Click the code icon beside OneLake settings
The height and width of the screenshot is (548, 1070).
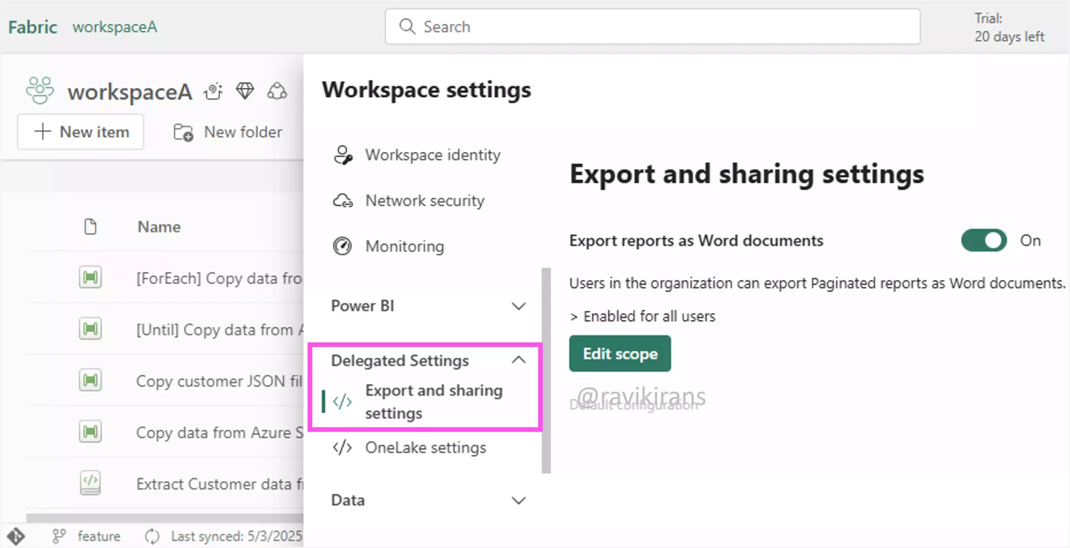(x=342, y=447)
